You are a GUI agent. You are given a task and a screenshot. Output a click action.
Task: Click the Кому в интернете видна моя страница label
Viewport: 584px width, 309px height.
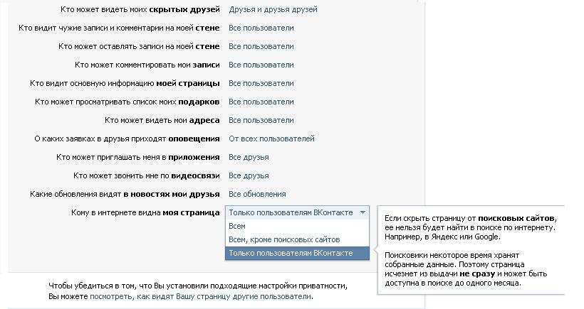145,212
